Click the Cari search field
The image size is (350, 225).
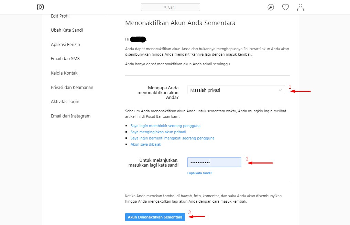[170, 7]
